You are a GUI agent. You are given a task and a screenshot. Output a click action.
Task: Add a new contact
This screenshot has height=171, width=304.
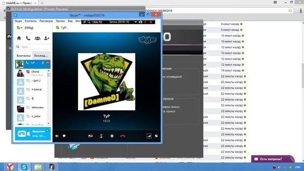pos(47,38)
